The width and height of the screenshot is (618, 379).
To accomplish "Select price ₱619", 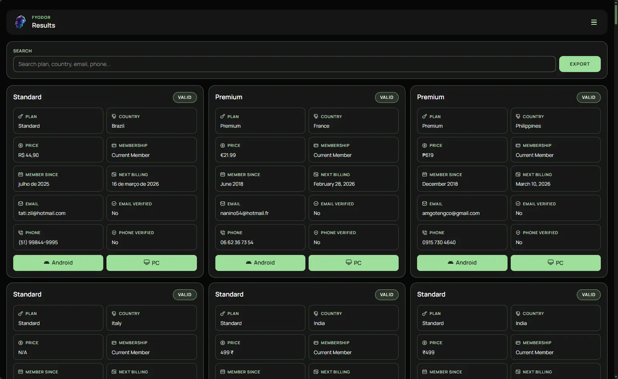I will point(428,155).
